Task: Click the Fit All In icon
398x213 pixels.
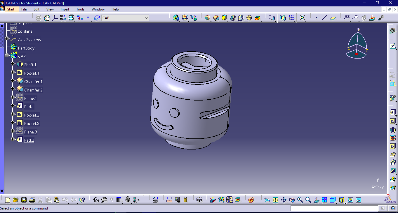Action: pyautogui.click(x=275, y=200)
